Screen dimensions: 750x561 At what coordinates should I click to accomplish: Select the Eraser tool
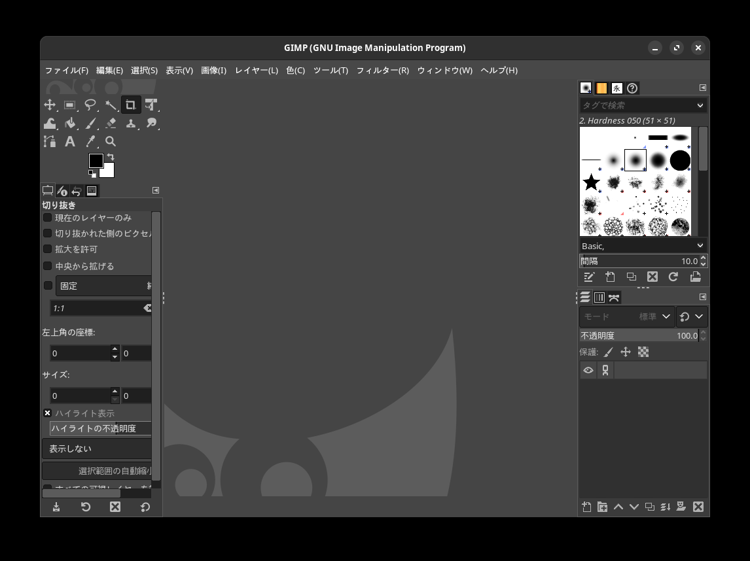(111, 124)
